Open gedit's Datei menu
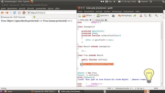Screen dimensions: 165x93 tap(80, 11)
